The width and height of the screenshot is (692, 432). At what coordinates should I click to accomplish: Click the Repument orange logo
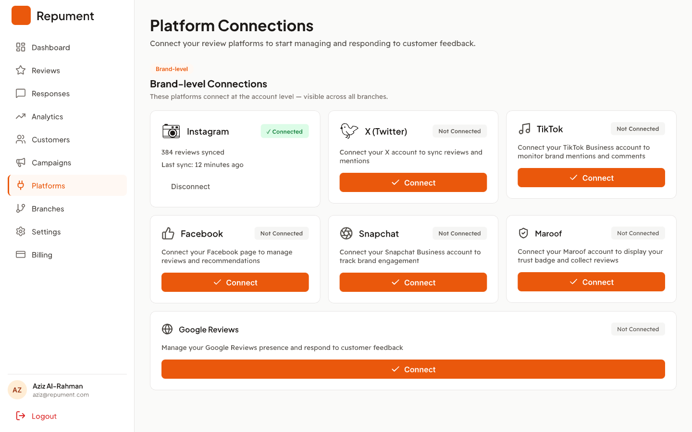21,15
